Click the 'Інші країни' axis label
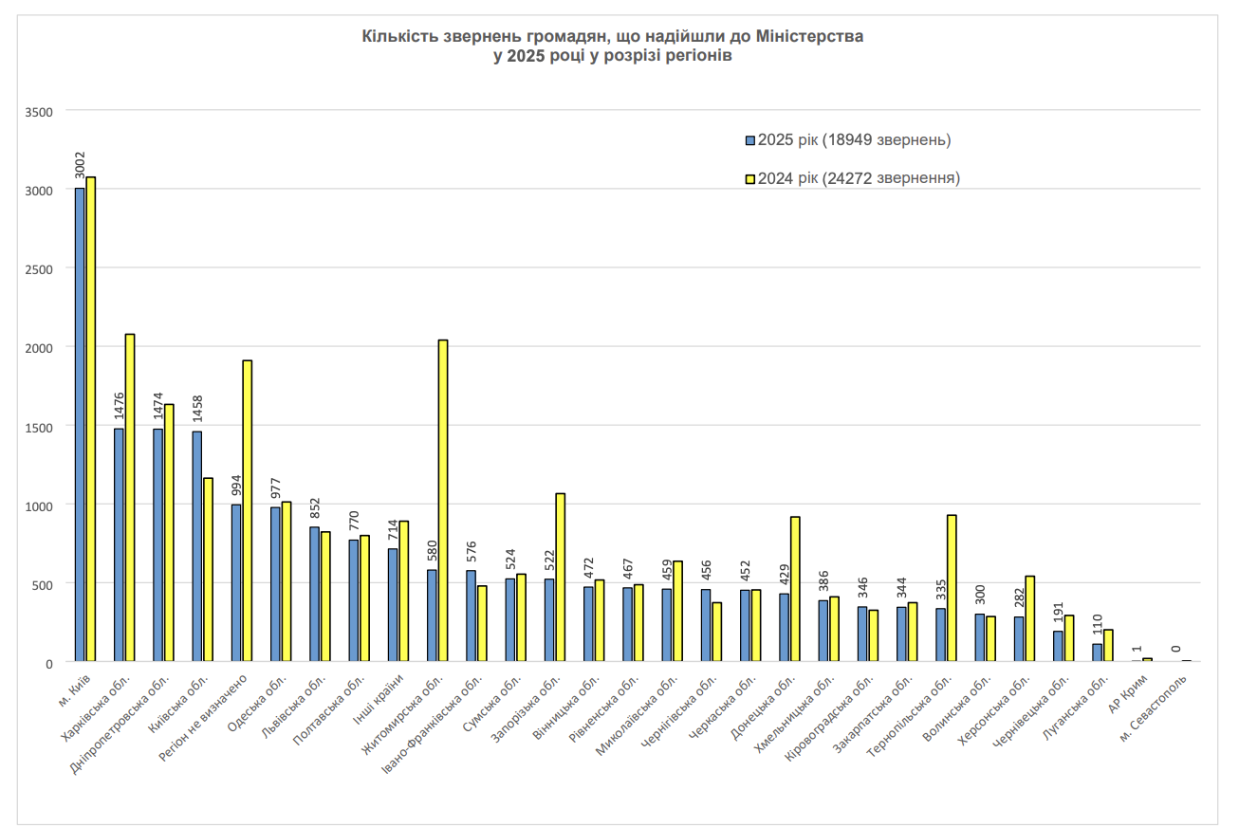 coord(379,698)
